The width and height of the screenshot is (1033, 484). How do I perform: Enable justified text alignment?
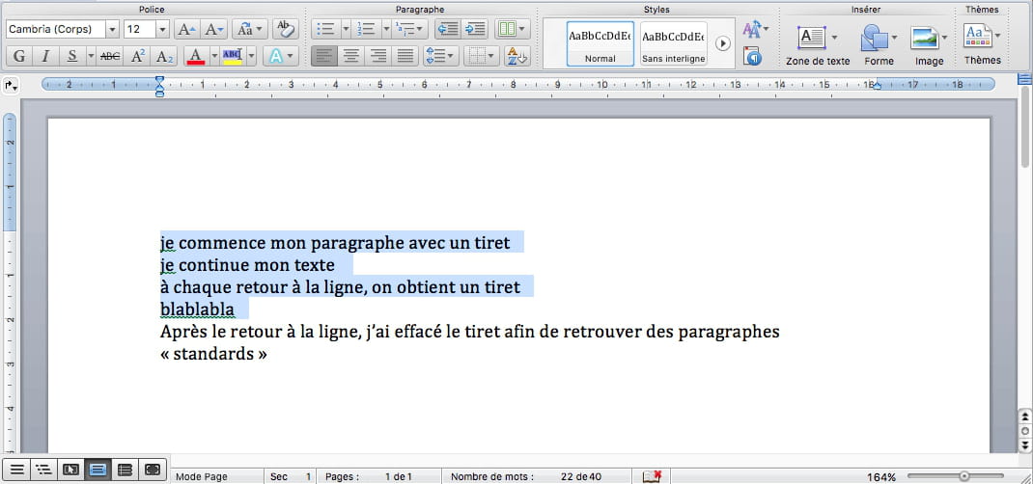pos(405,56)
